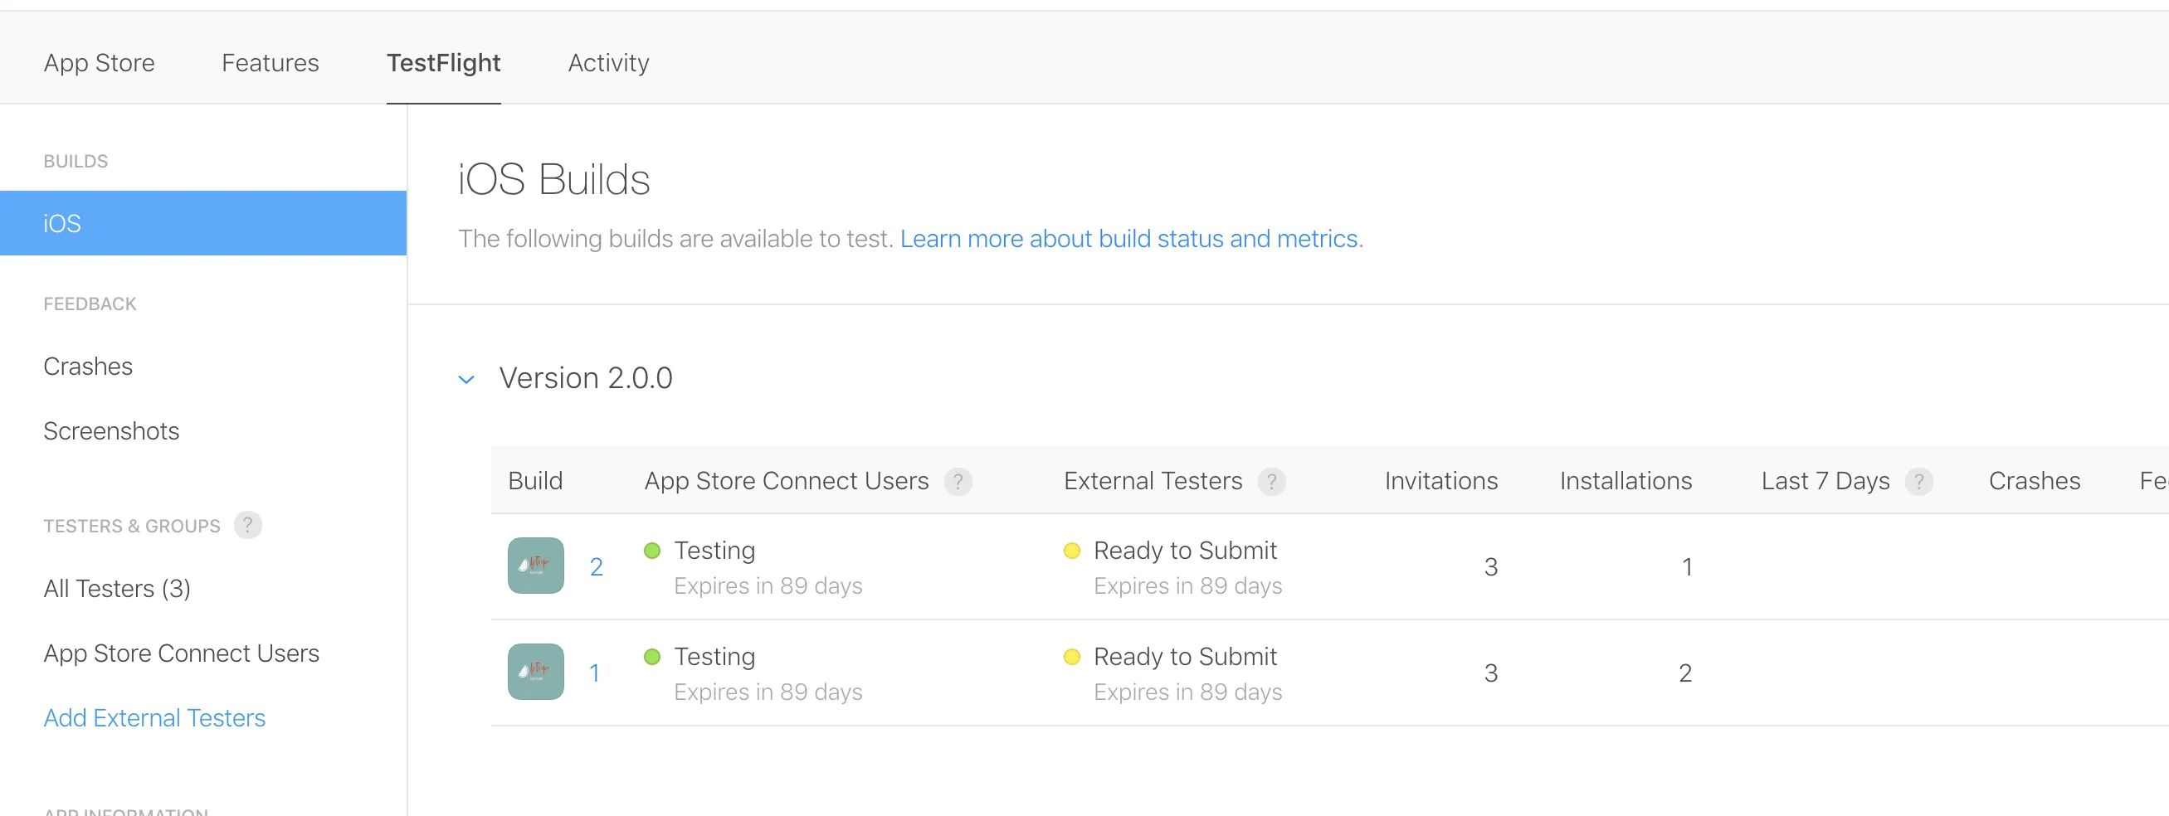Open Crashes feedback in sidebar
This screenshot has height=816, width=2169.
89,366
